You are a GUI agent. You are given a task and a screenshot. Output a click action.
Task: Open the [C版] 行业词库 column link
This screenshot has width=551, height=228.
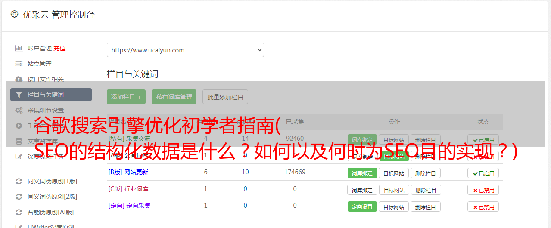pos(128,189)
